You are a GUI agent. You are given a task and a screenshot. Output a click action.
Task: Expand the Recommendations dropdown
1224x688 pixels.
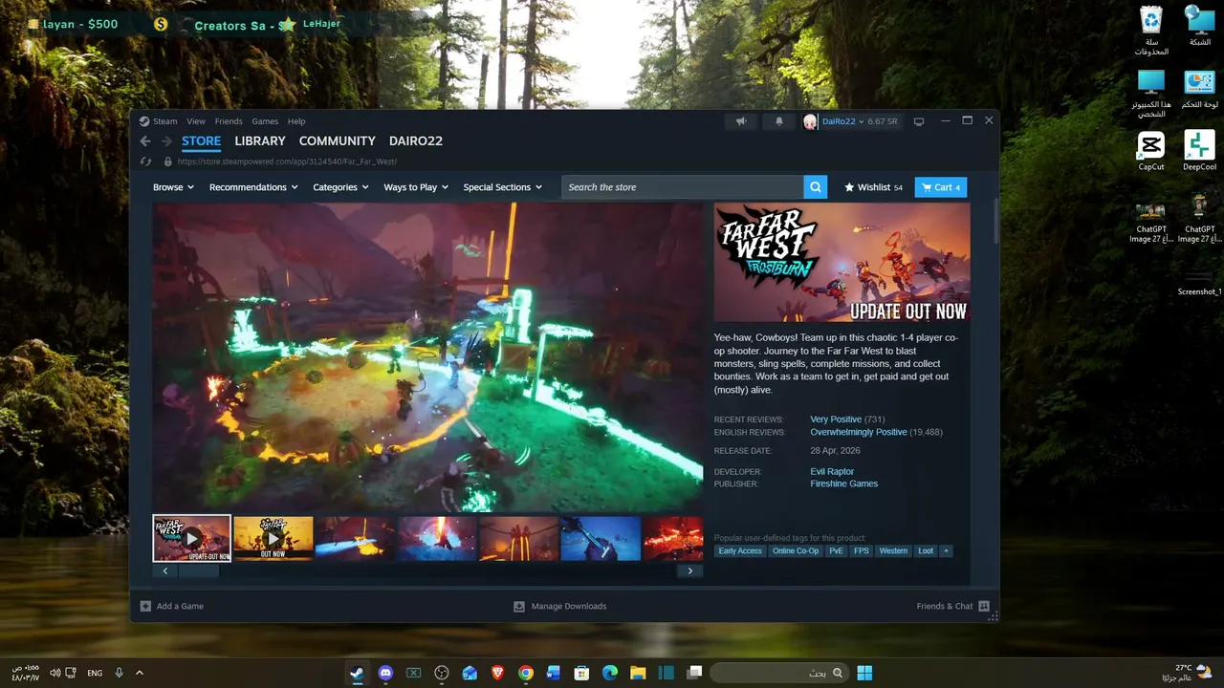pyautogui.click(x=253, y=187)
